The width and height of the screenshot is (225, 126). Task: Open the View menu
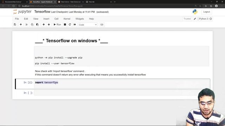pos(36,19)
